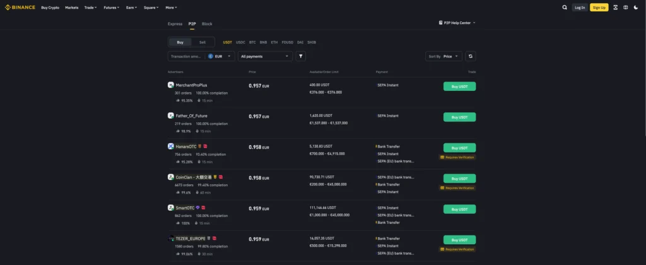
Task: Switch to the Block tab
Action: pos(207,24)
